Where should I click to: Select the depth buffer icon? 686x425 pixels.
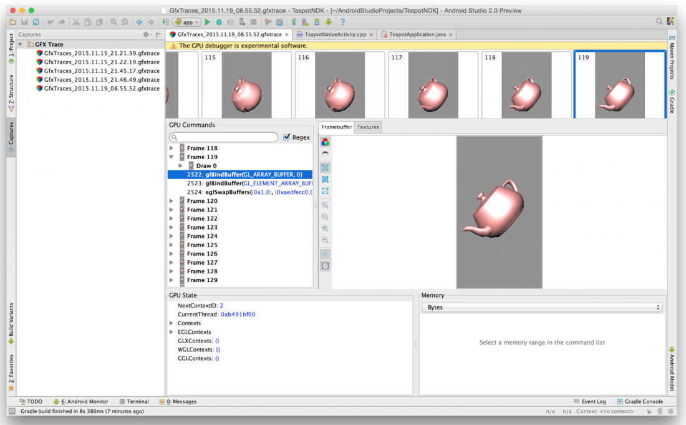point(325,154)
